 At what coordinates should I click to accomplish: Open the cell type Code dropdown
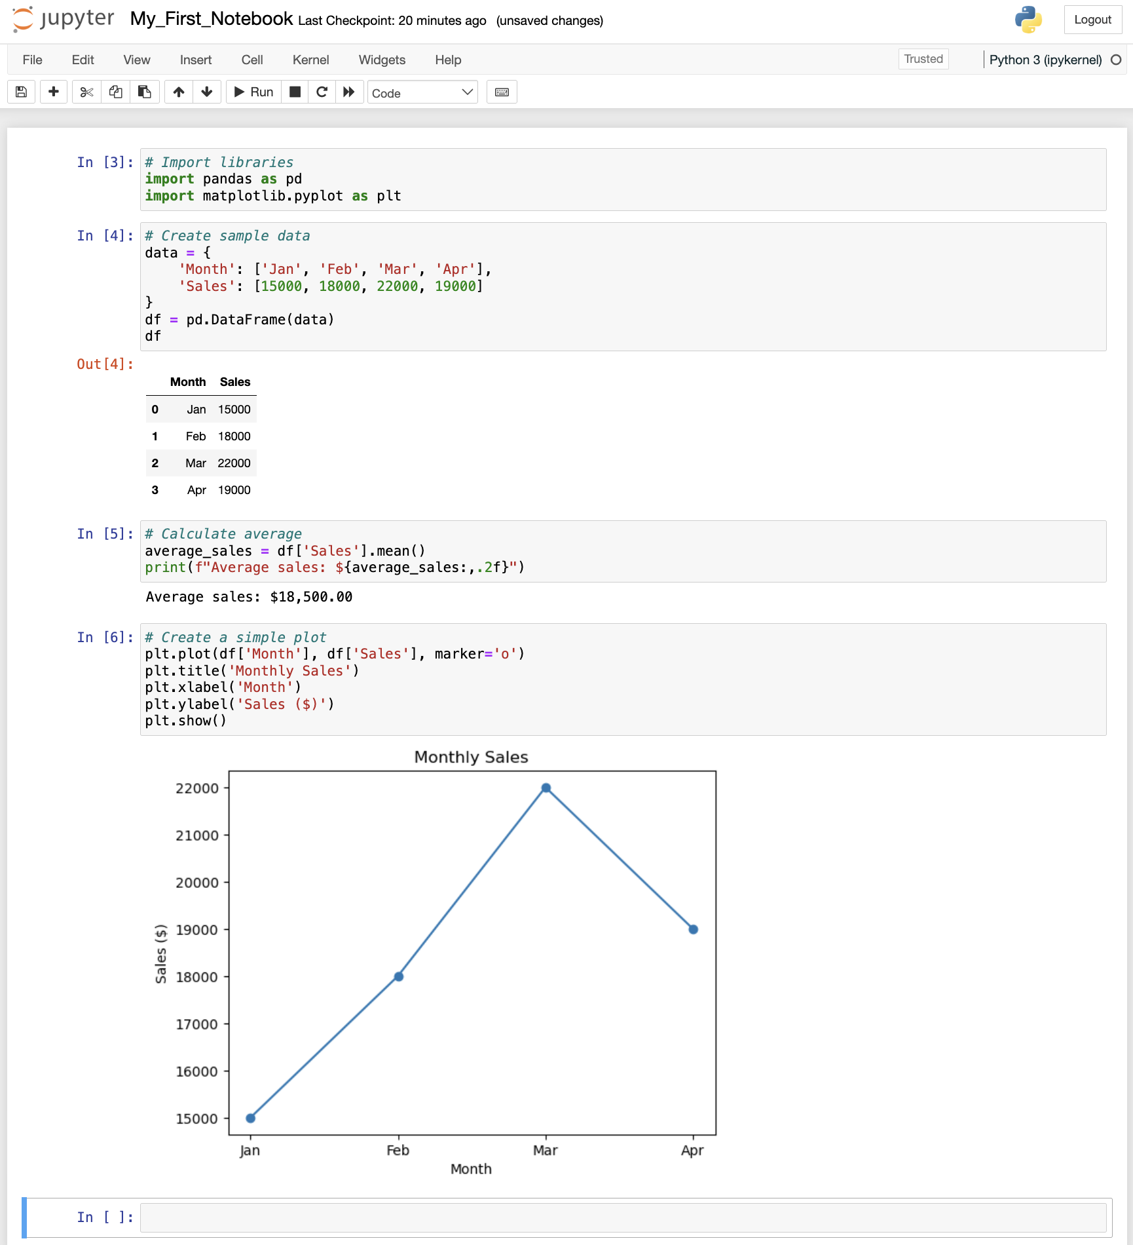coord(422,92)
